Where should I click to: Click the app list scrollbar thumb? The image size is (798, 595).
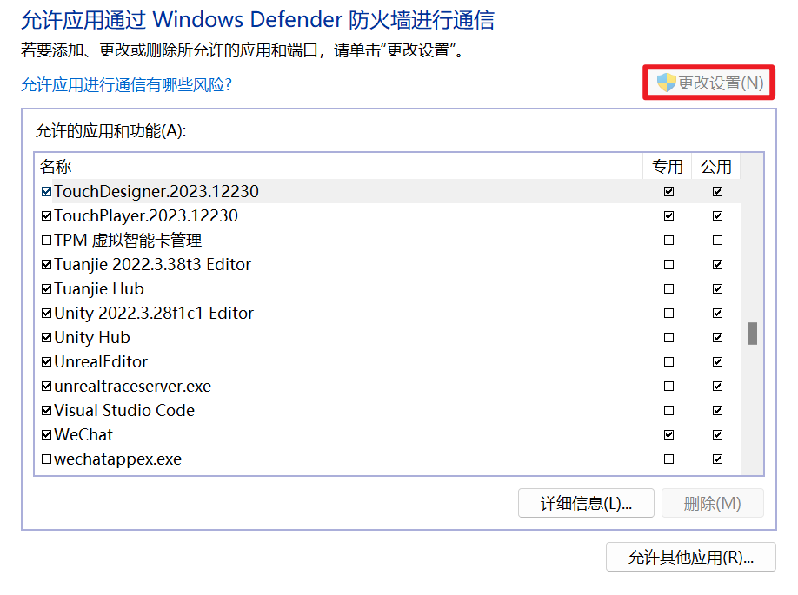(752, 334)
